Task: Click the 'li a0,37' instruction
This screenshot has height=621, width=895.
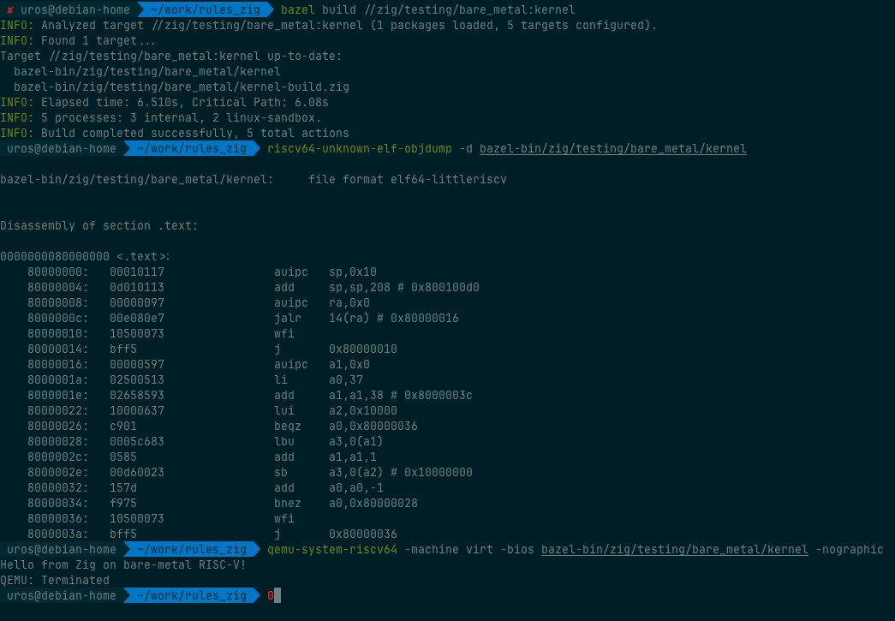Action: coord(318,379)
